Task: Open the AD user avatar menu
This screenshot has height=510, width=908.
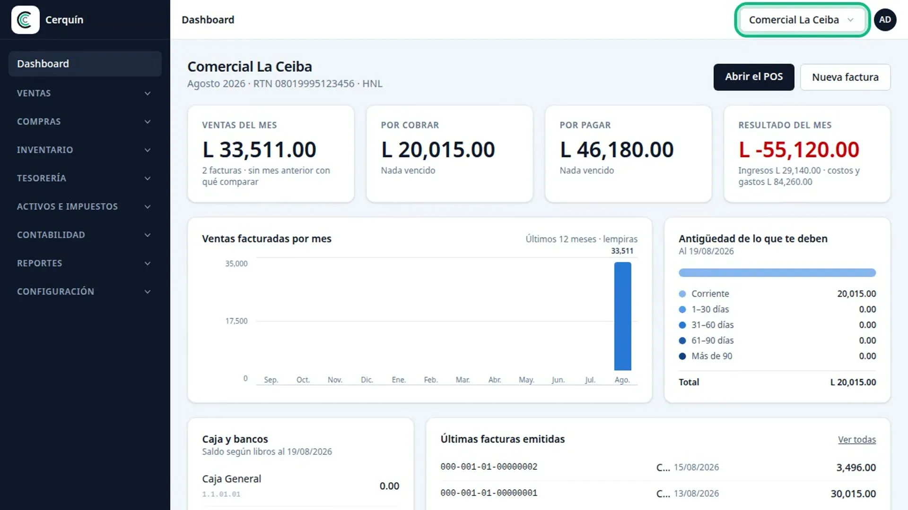Action: pyautogui.click(x=885, y=20)
